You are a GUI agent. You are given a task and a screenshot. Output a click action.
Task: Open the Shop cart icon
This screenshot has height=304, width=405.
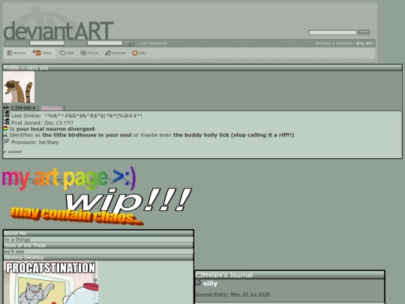37,53
